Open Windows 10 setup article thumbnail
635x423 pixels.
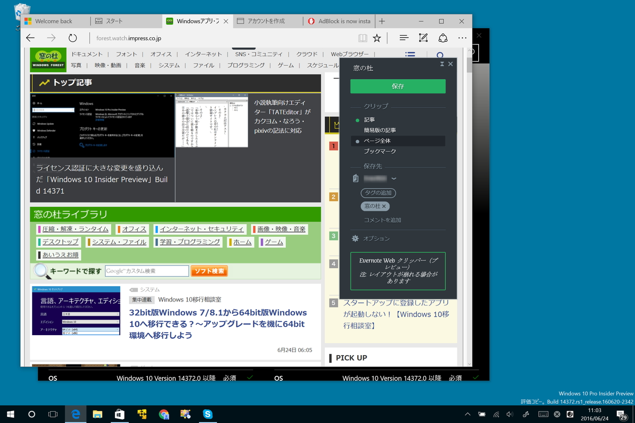pos(76,310)
